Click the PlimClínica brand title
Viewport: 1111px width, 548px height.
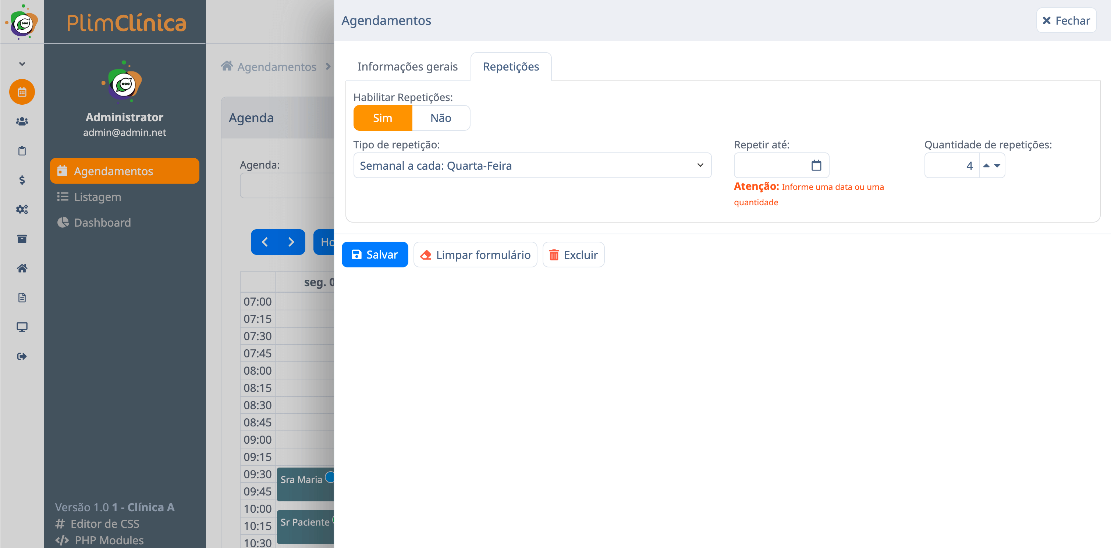126,22
